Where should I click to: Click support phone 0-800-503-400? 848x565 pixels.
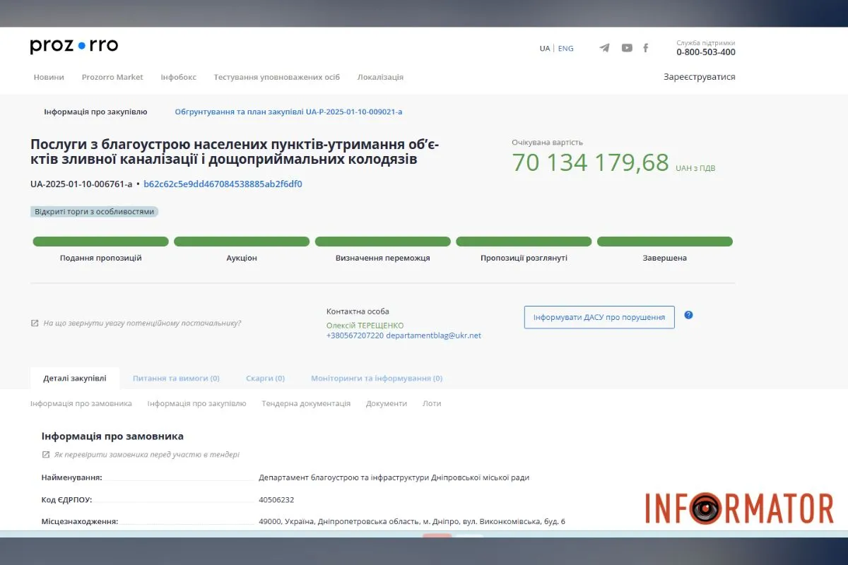pyautogui.click(x=706, y=52)
